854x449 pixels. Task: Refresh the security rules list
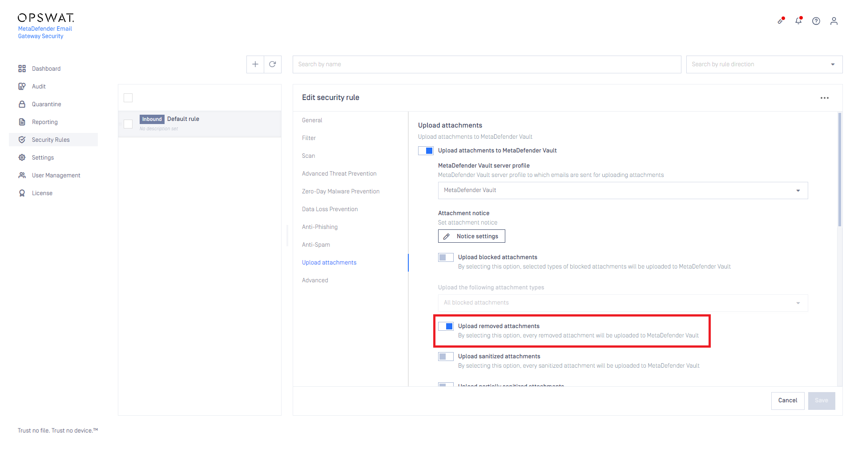(273, 64)
